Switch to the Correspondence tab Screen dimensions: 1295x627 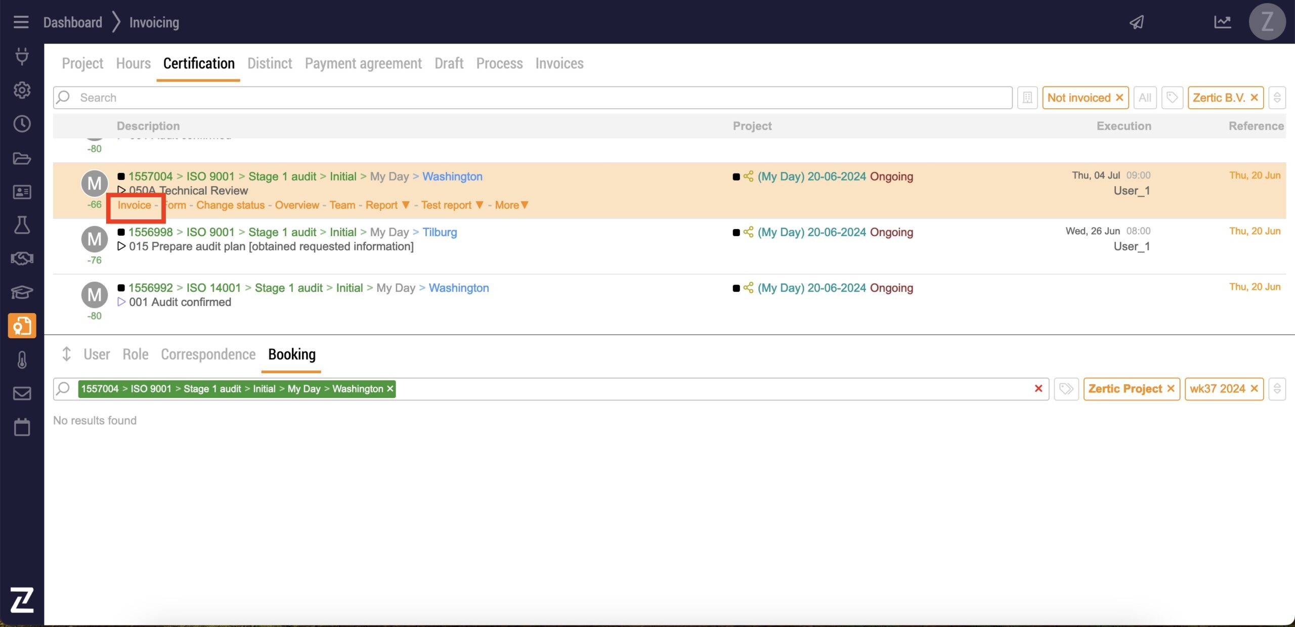coord(208,354)
